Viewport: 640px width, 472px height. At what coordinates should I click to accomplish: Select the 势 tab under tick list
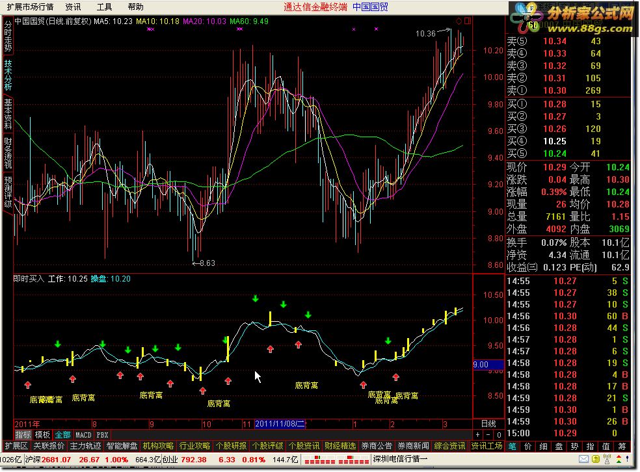(574, 446)
